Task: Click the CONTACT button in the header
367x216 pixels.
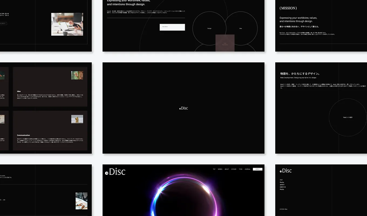Action: [258, 169]
